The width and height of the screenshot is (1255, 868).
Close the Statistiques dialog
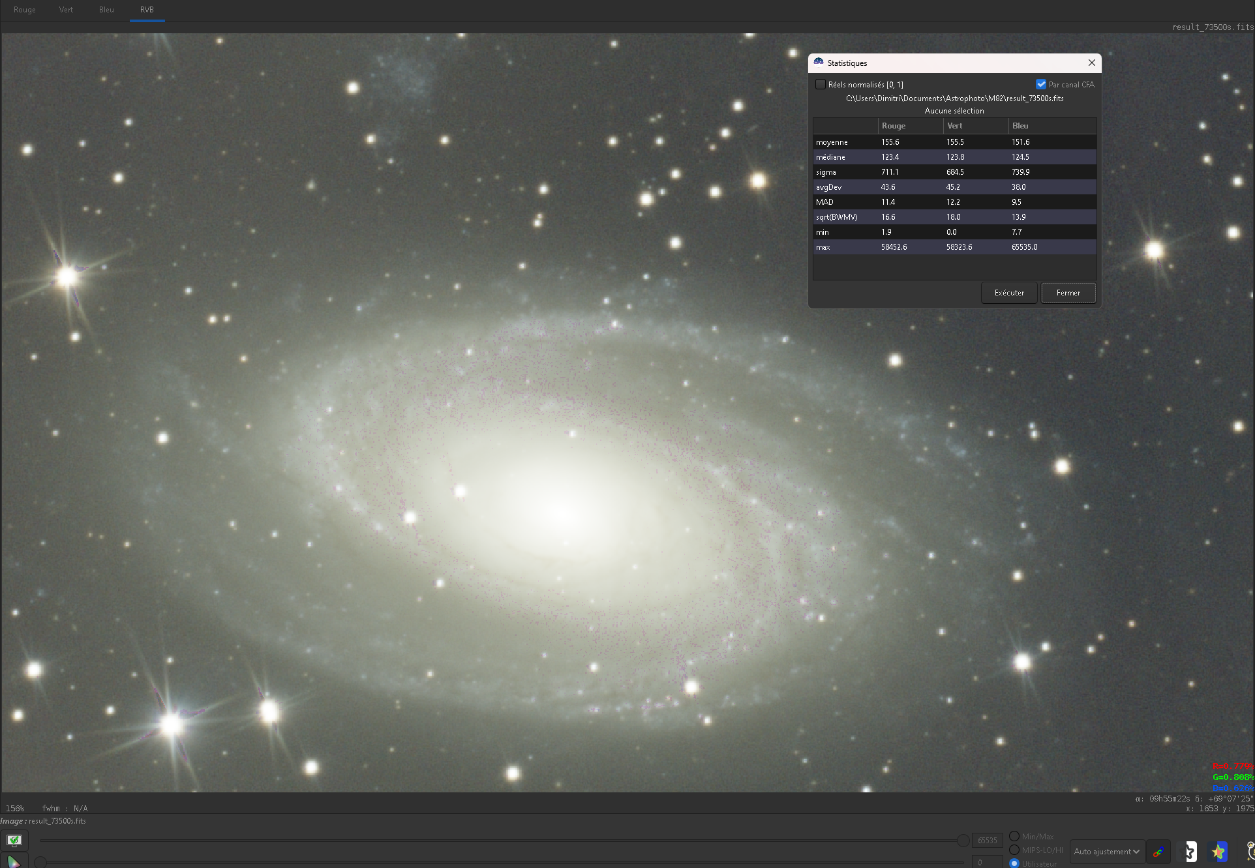[1091, 63]
